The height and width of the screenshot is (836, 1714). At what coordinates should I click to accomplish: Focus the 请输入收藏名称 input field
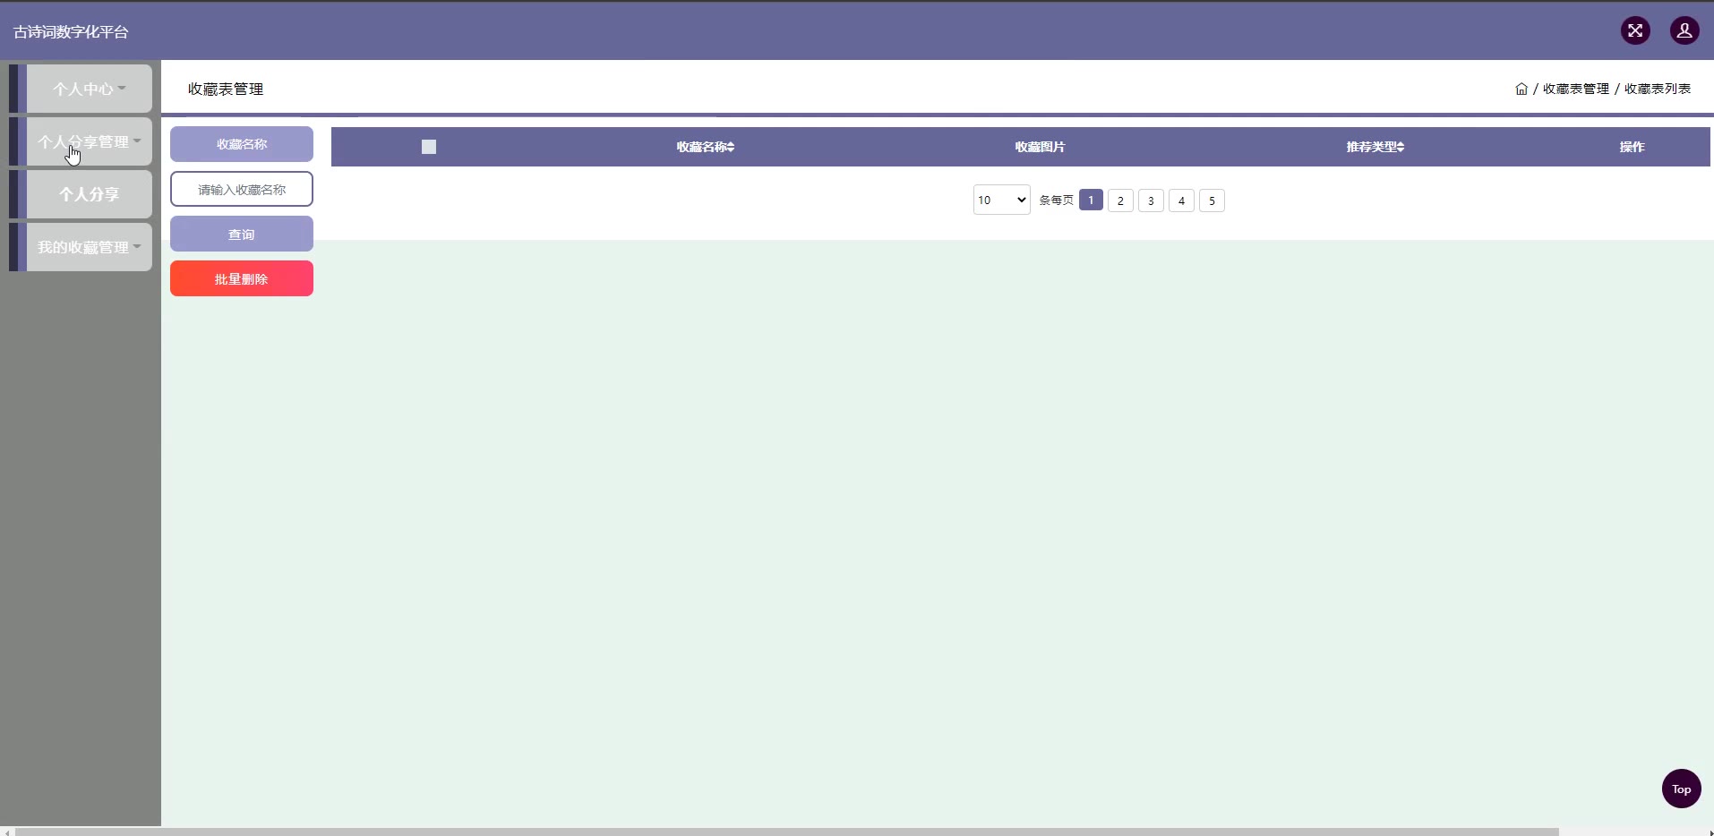click(x=242, y=189)
